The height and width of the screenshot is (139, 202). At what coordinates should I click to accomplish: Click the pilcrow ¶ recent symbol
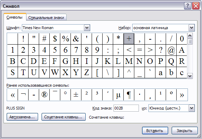129,95
